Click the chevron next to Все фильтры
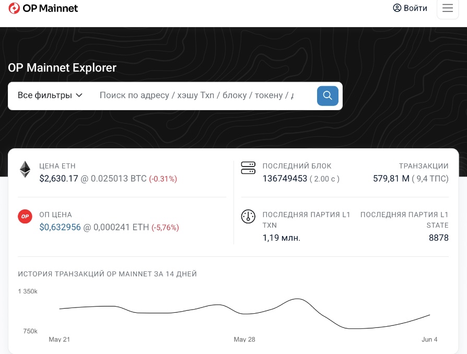The image size is (467, 354). 79,95
